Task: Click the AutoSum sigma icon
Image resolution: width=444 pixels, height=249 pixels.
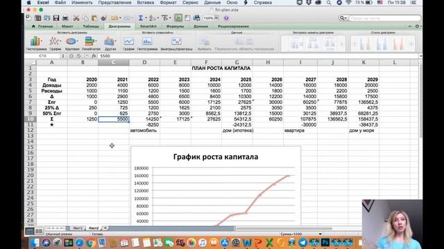Action: point(141,18)
